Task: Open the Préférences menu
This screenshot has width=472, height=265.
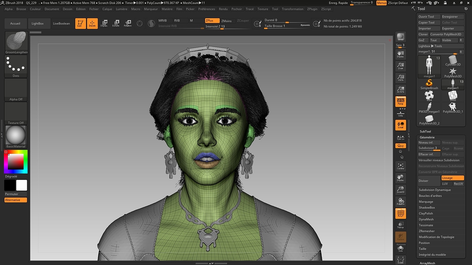Action: click(206, 9)
